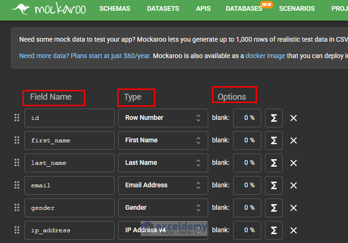
Task: Set blank percentage for the first_name row
Action: 247,140
